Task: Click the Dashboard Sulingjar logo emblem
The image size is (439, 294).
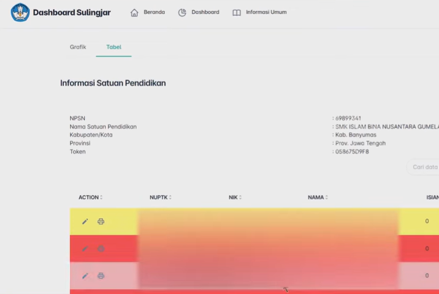Action: (20, 12)
